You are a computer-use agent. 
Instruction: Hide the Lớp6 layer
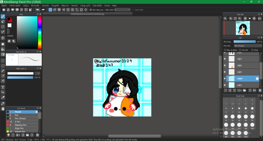point(225,65)
